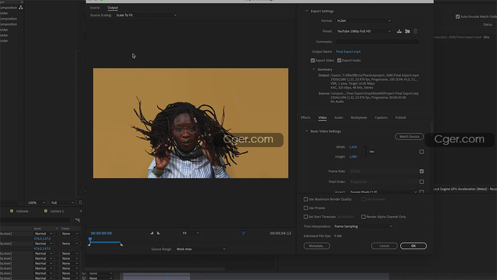Click the Delete Preset trash icon
Screen dimensions: 497x280
pos(415,31)
